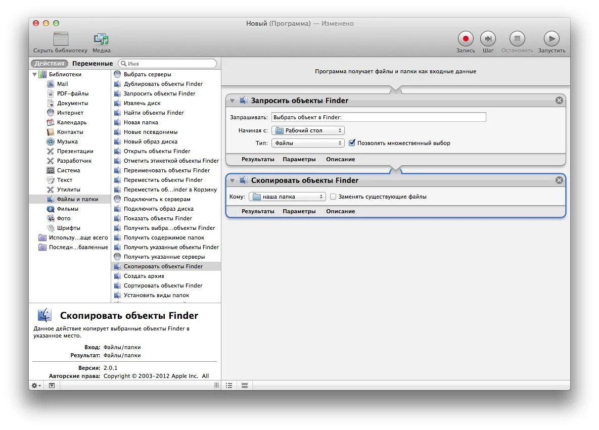The image size is (599, 430).
Task: Select Установить виды папок action
Action: point(156,295)
